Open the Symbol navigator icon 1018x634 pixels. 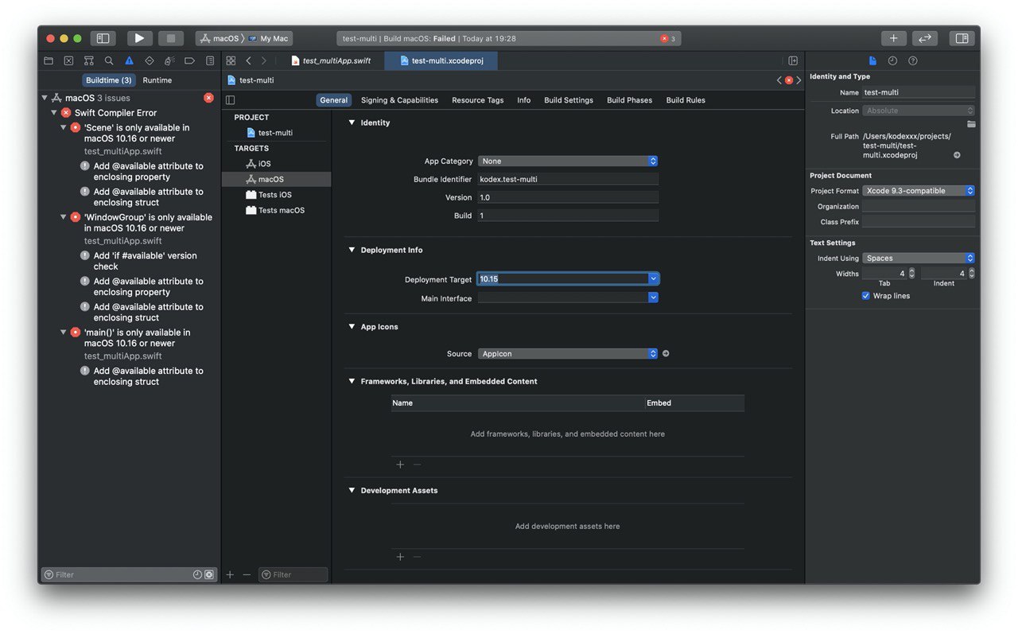(x=88, y=60)
